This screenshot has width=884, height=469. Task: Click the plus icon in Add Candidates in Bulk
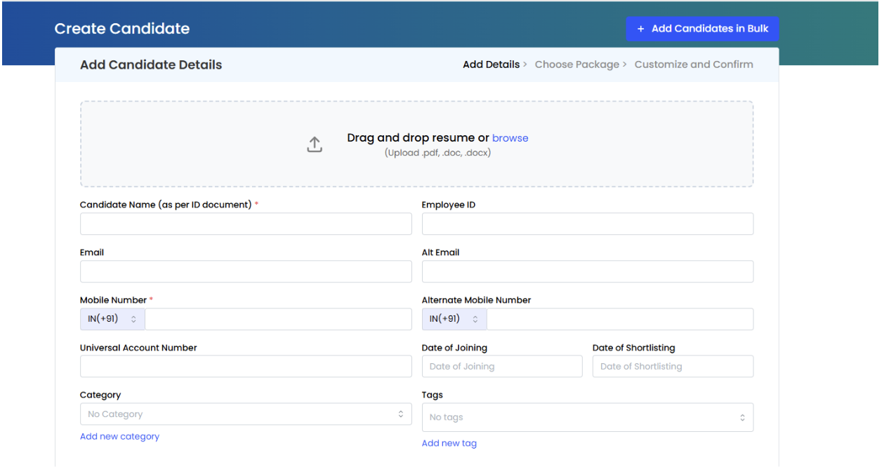pyautogui.click(x=640, y=29)
